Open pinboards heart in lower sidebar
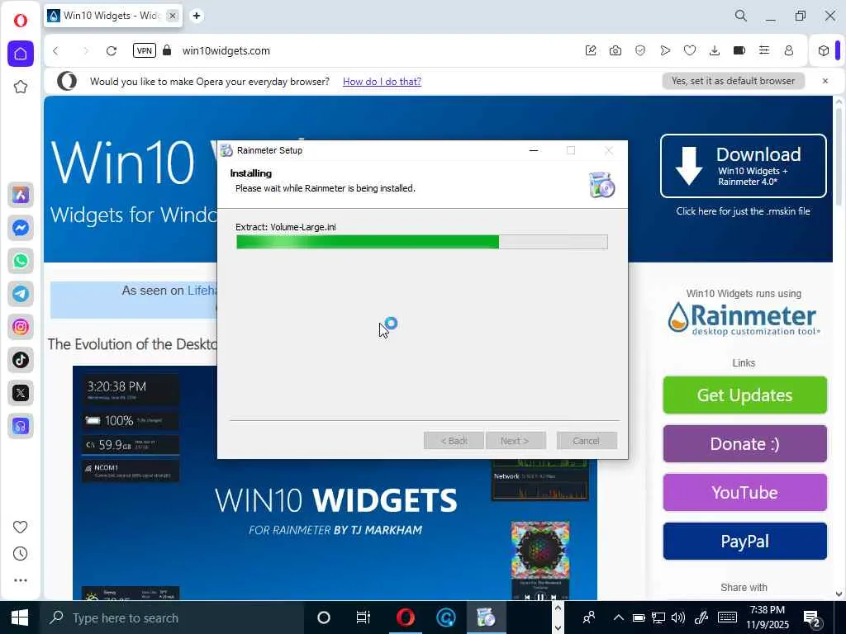The width and height of the screenshot is (846, 634). point(20,527)
